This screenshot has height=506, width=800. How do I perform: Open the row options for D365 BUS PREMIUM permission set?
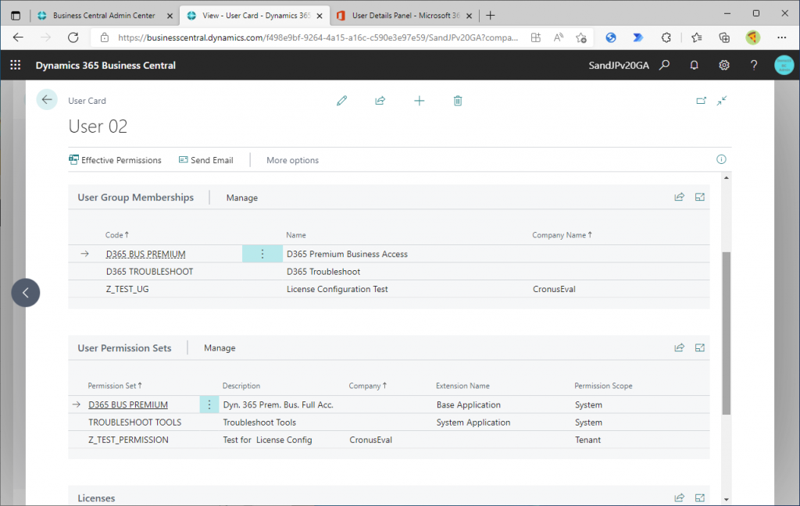pos(209,404)
